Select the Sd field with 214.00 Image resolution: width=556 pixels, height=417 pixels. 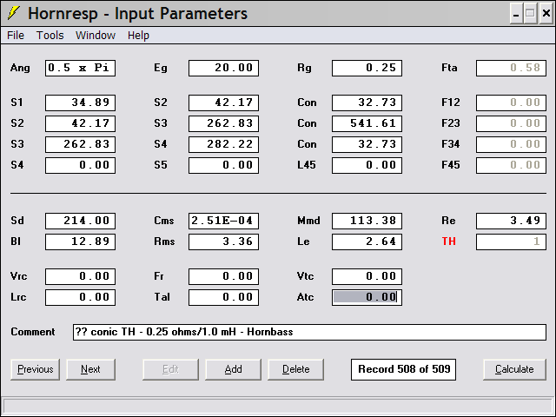coord(80,221)
